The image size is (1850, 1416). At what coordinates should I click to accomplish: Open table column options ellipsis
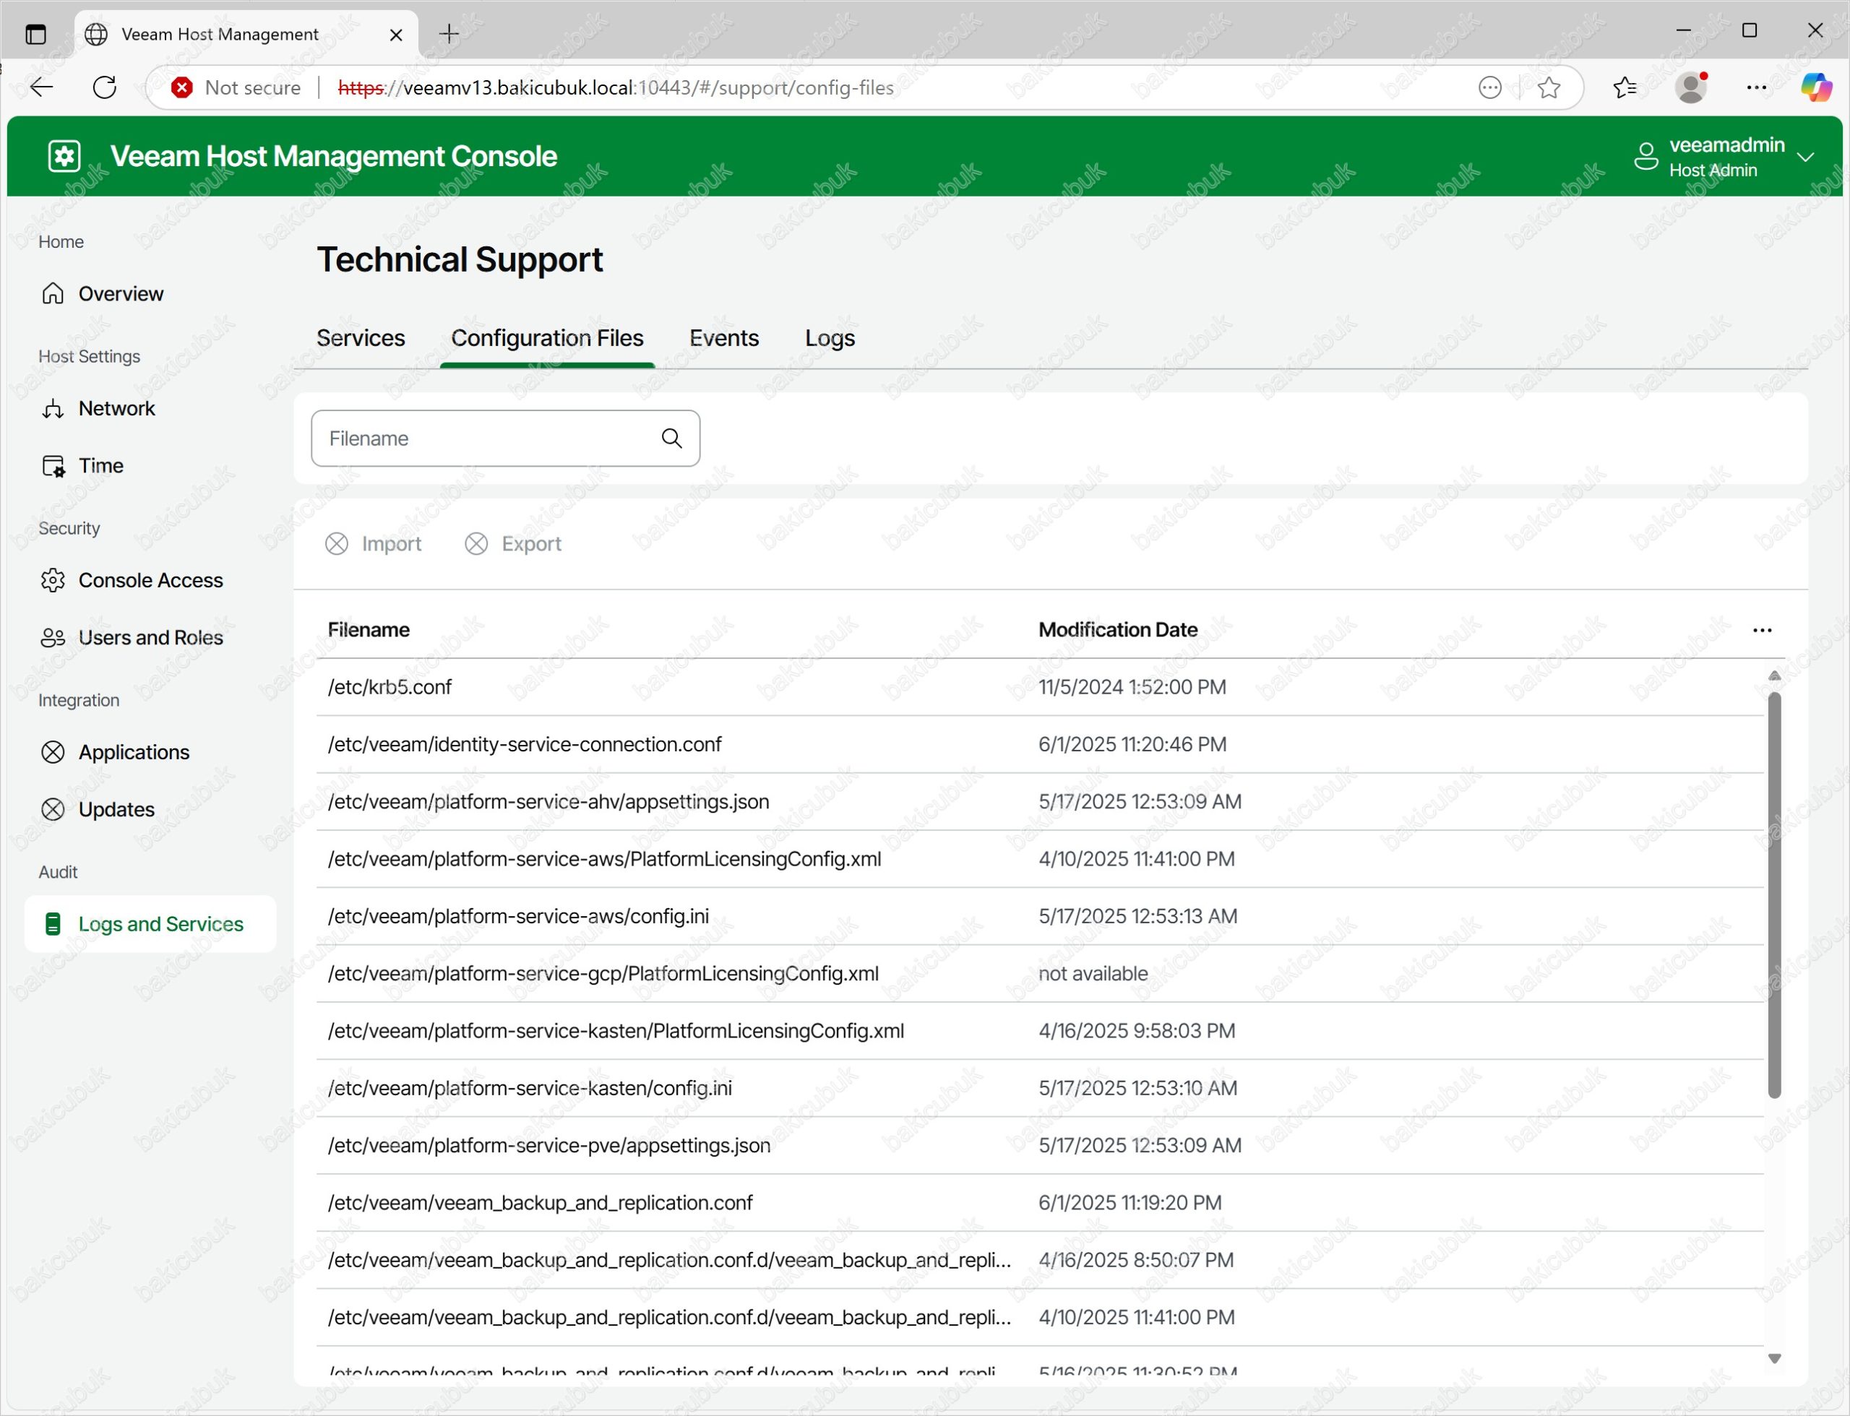tap(1761, 630)
